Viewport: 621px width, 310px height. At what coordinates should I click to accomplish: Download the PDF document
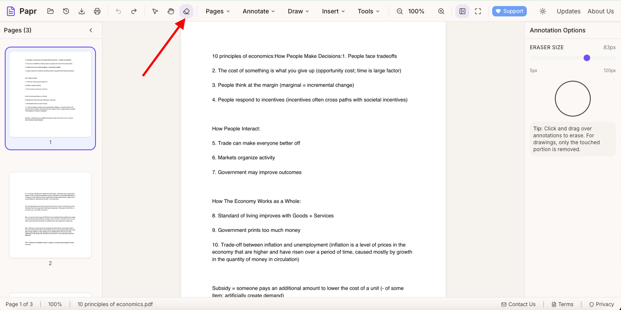click(82, 11)
